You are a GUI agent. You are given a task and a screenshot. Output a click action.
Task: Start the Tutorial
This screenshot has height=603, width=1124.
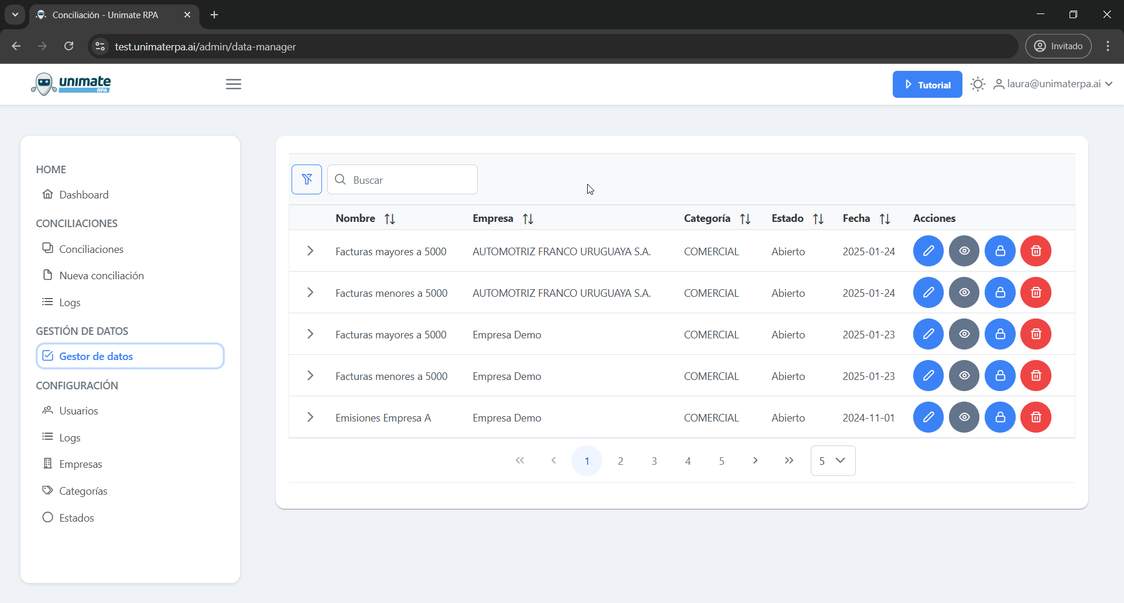pos(927,84)
